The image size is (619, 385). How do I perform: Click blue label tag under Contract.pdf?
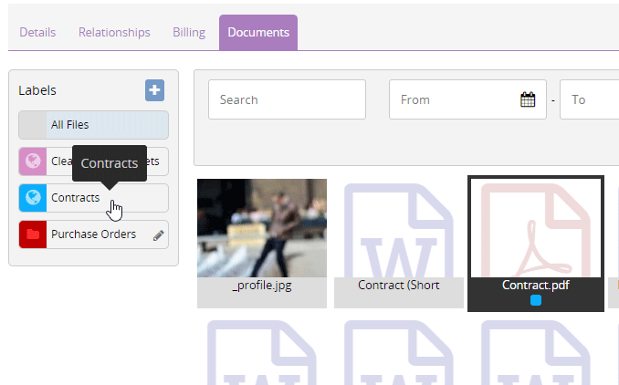click(x=536, y=300)
